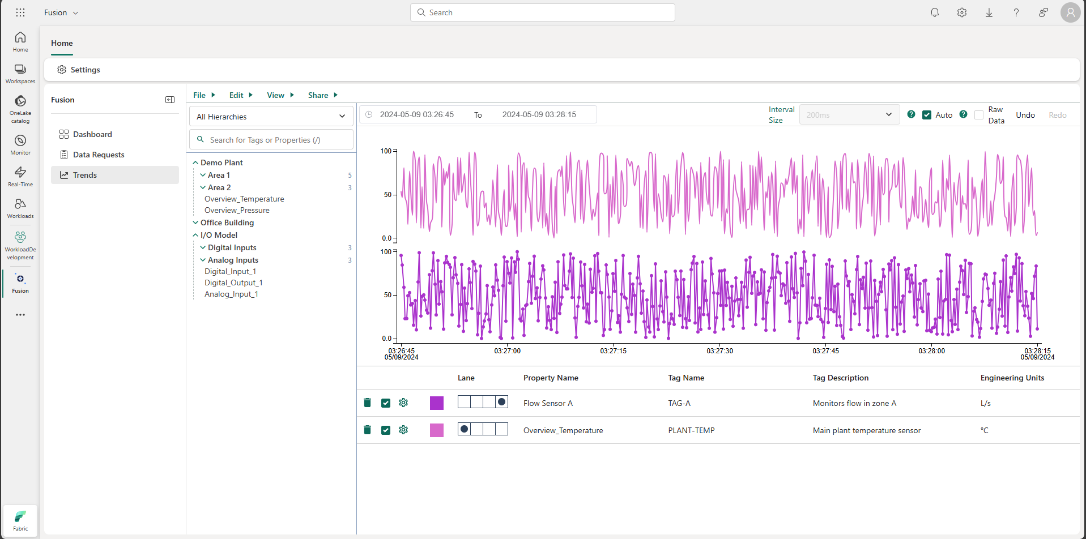Toggle visibility checkbox for Overview_Temperature

tap(386, 430)
